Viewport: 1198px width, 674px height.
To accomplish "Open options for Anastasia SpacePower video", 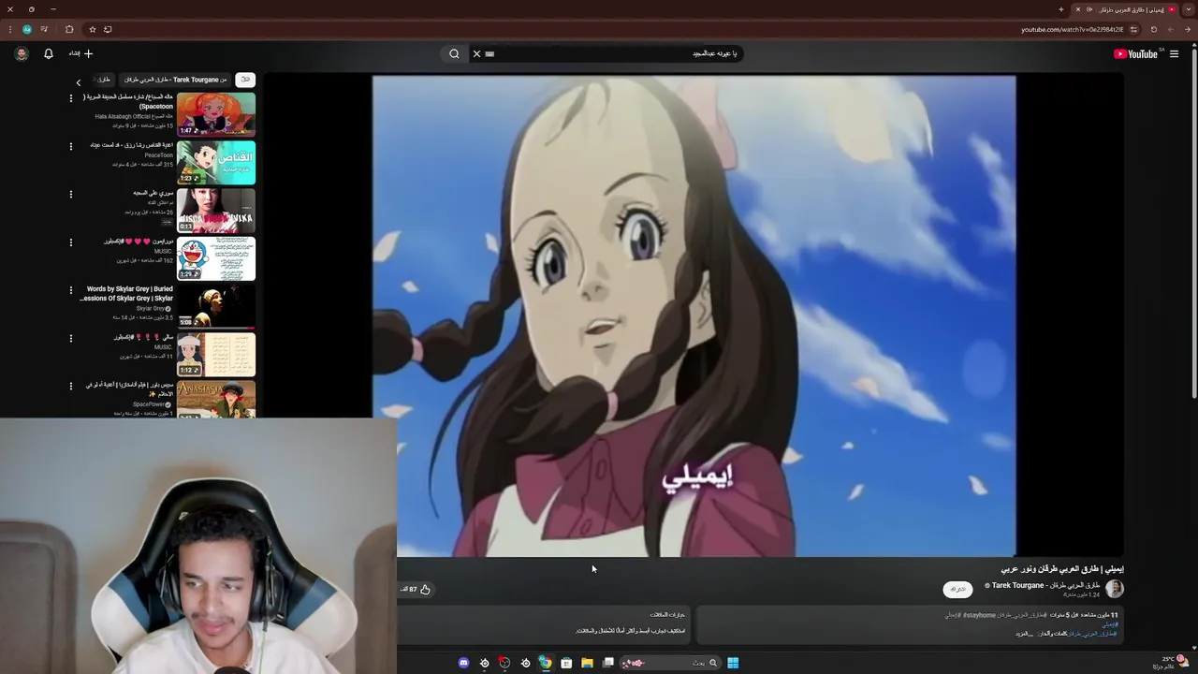I will [x=70, y=386].
